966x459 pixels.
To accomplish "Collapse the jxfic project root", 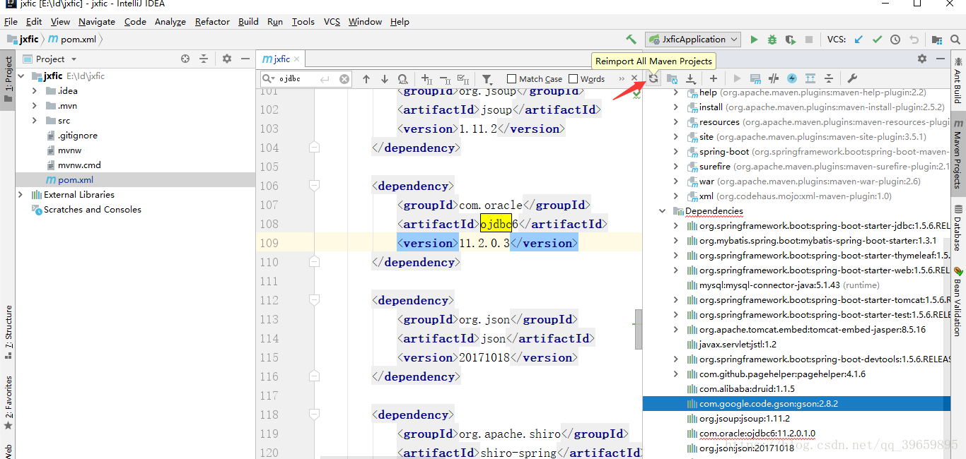I will [x=21, y=76].
